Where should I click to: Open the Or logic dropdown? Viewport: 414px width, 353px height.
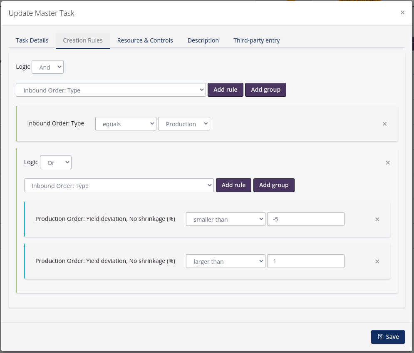pos(55,163)
